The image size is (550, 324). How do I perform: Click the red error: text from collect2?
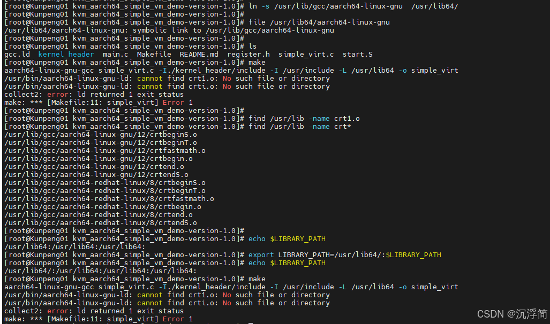pyautogui.click(x=57, y=94)
